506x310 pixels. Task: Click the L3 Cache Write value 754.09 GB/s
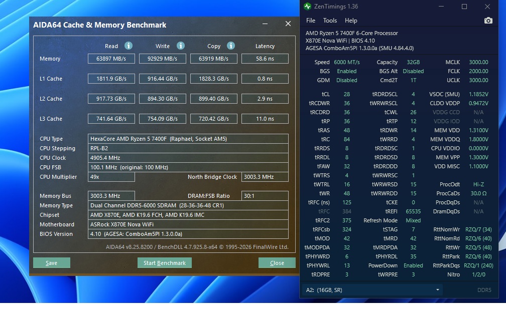pos(162,119)
